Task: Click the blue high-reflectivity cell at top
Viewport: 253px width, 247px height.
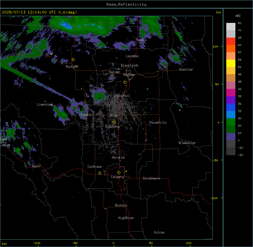Action: click(66, 25)
